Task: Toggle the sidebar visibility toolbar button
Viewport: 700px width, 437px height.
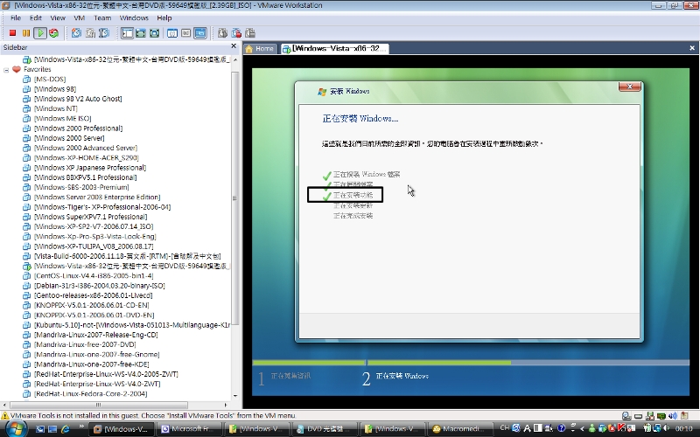Action: click(x=127, y=33)
